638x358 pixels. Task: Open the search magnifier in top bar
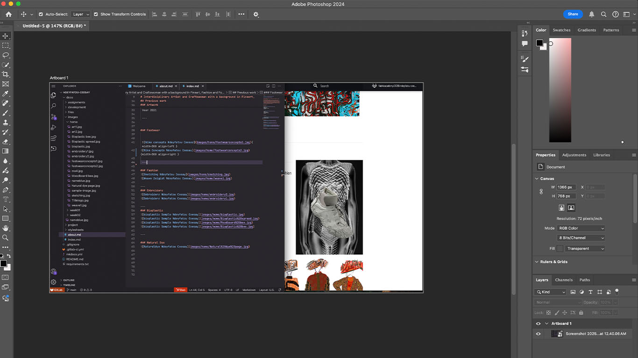603,14
